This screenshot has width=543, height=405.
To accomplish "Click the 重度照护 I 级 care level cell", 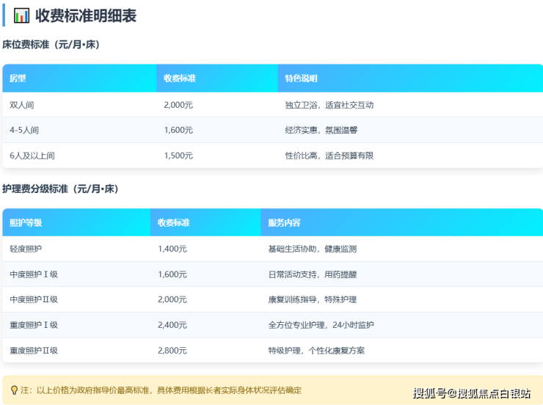I will coord(34,325).
